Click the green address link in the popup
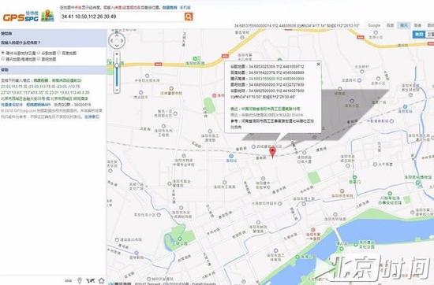434x285 pixels. tap(271, 109)
